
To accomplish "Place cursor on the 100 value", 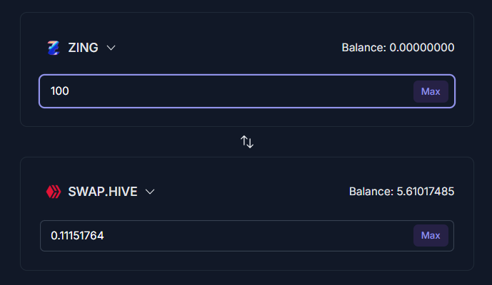I will (x=59, y=91).
